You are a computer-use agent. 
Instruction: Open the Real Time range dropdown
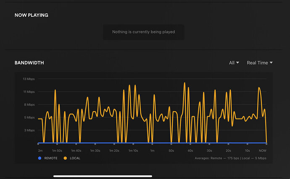pos(260,63)
